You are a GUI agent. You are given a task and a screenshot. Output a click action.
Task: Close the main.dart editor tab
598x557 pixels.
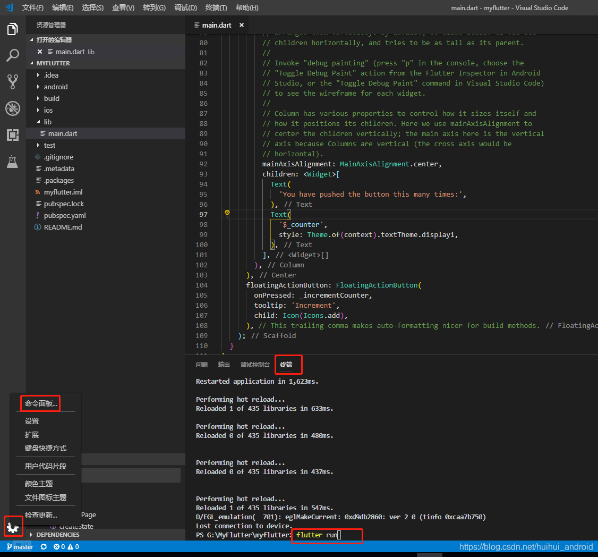[242, 25]
